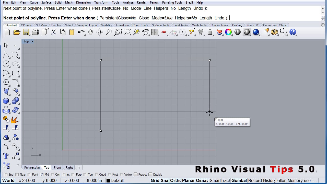This screenshot has width=327, height=184.
Task: Enable the Cen object snap checkbox
Action: click(x=52, y=175)
